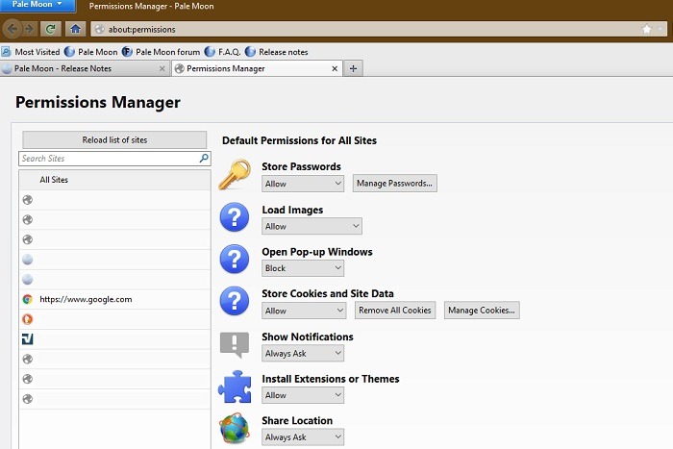Click the exclamation bubble icon beside Show Notifications
Image resolution: width=673 pixels, height=449 pixels.
pos(235,344)
